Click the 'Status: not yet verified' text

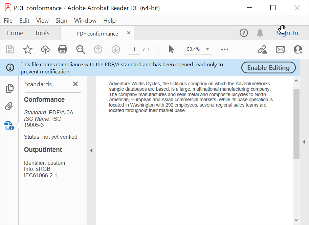click(x=51, y=137)
